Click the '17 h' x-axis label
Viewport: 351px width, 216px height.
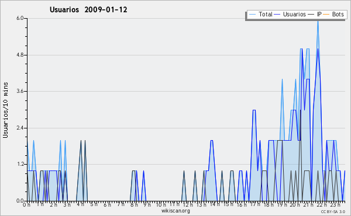click(x=255, y=204)
